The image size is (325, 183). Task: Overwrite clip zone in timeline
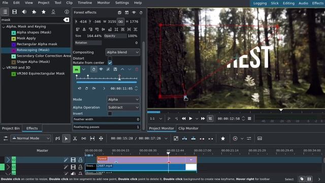pos(193,138)
